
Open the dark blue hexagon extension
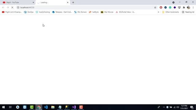[x=175, y=7]
